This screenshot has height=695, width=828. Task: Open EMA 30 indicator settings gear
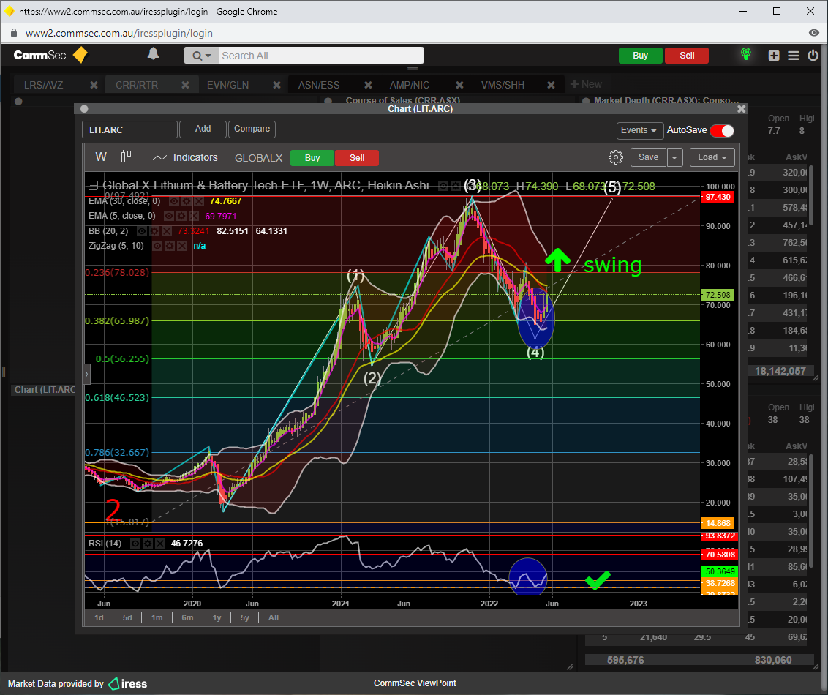tap(187, 201)
